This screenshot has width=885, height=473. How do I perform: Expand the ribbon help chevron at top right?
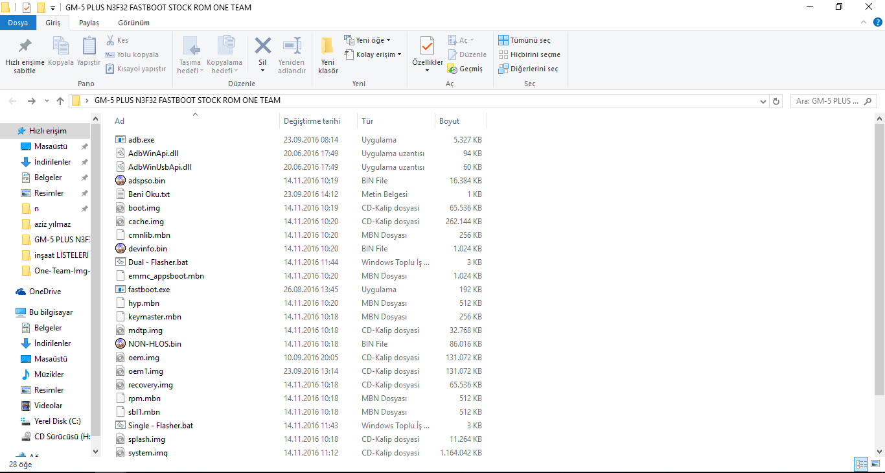coord(862,22)
